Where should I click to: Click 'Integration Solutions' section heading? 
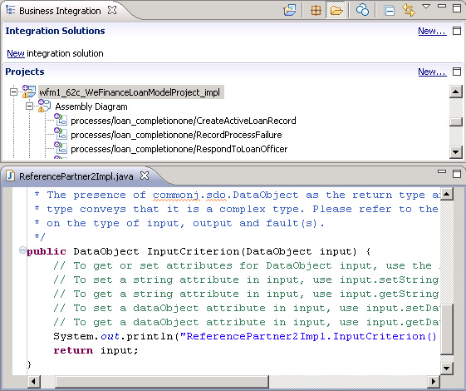[56, 31]
